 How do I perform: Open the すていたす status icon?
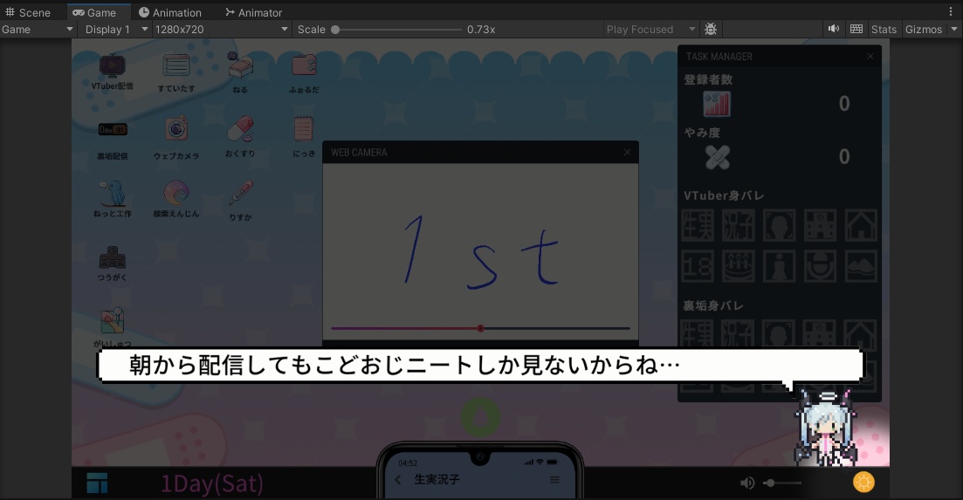(176, 68)
